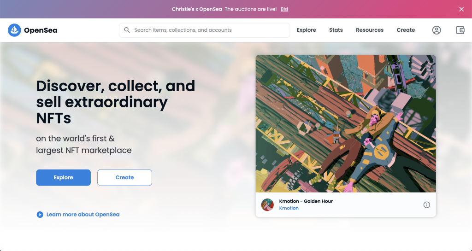Screen dimensions: 472x251
Task: Click the blue Explore button
Action: click(63, 177)
